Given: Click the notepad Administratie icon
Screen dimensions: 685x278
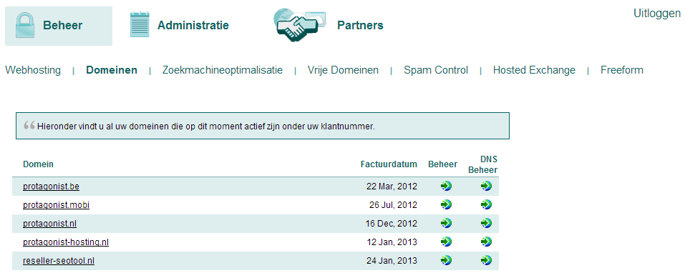Looking at the screenshot, I should (140, 24).
